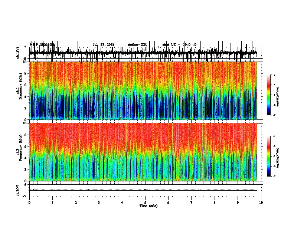The image size is (294, 227).
Task: Click the "Time (min)" axis label
Action: tap(148, 206)
